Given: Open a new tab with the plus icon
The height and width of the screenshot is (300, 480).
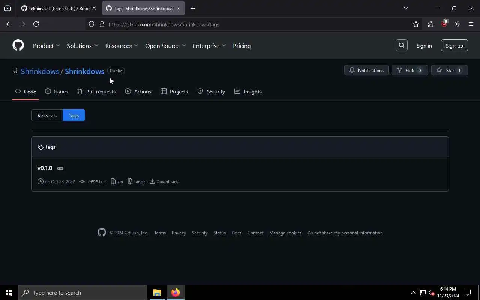Looking at the screenshot, I should pos(193,8).
